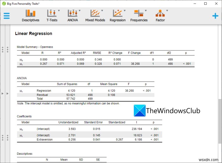Open the ANOVA analysis menu
222x163 pixels.
(73, 16)
